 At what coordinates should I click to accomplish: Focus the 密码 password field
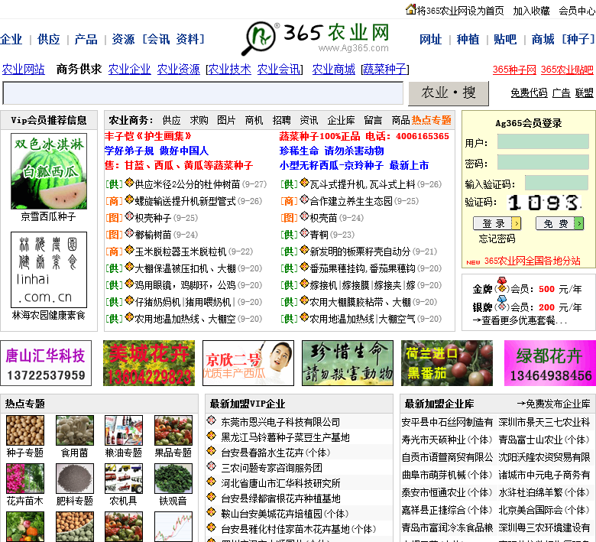point(543,162)
